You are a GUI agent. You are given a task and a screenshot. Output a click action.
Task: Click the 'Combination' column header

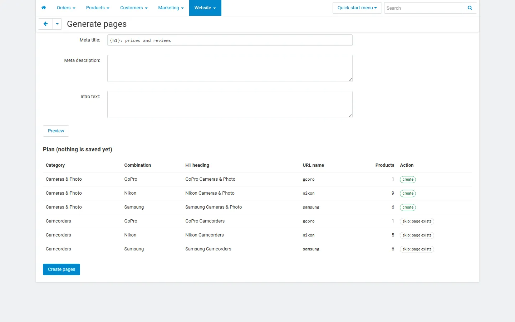click(138, 165)
